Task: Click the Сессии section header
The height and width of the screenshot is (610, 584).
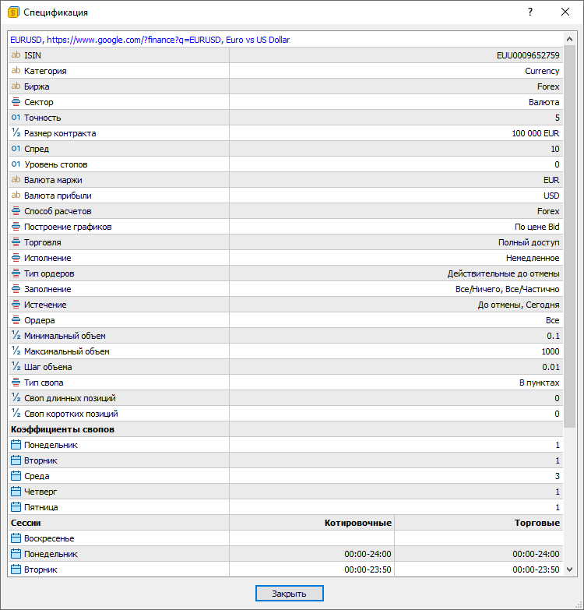Action: pos(26,523)
